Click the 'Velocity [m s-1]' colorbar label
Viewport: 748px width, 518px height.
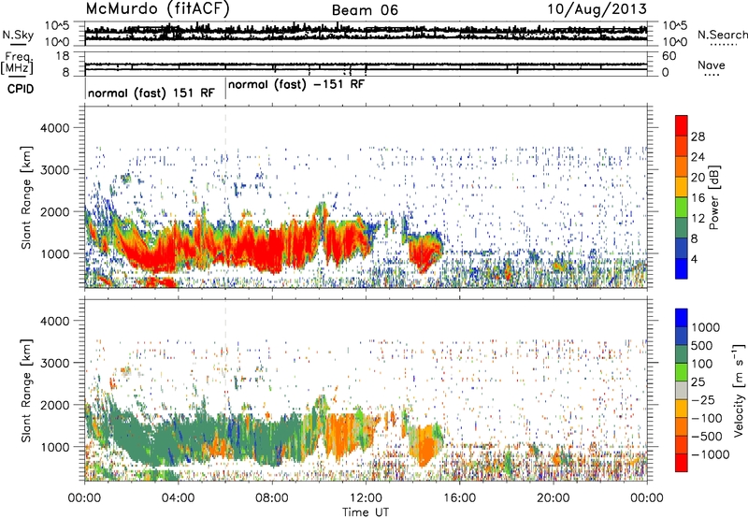coord(739,390)
